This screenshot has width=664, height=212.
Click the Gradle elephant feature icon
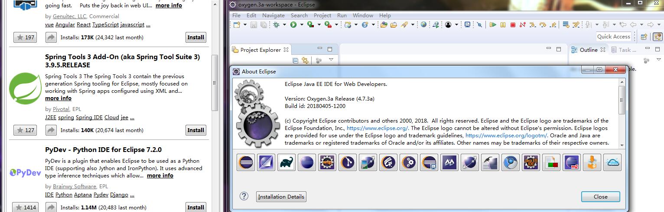(x=286, y=162)
